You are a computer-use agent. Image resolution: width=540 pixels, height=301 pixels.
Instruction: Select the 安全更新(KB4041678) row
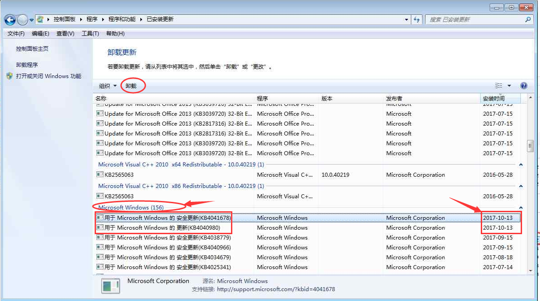[308, 218]
